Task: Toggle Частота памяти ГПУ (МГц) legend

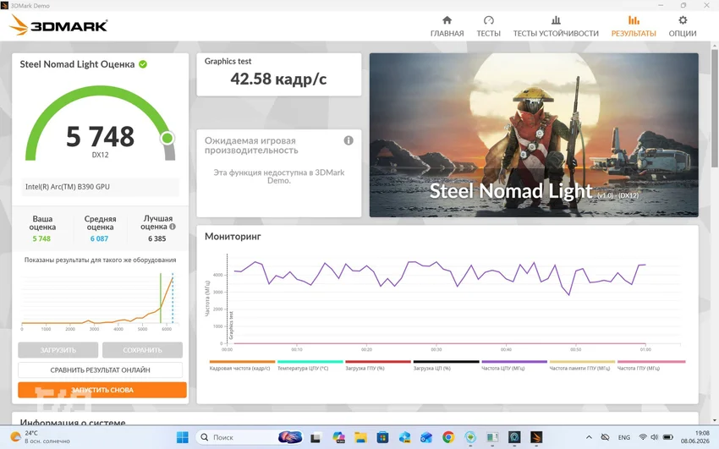Action: tap(581, 365)
